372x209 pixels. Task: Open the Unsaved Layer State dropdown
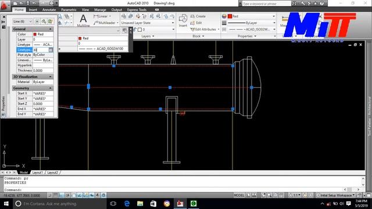tap(148, 23)
